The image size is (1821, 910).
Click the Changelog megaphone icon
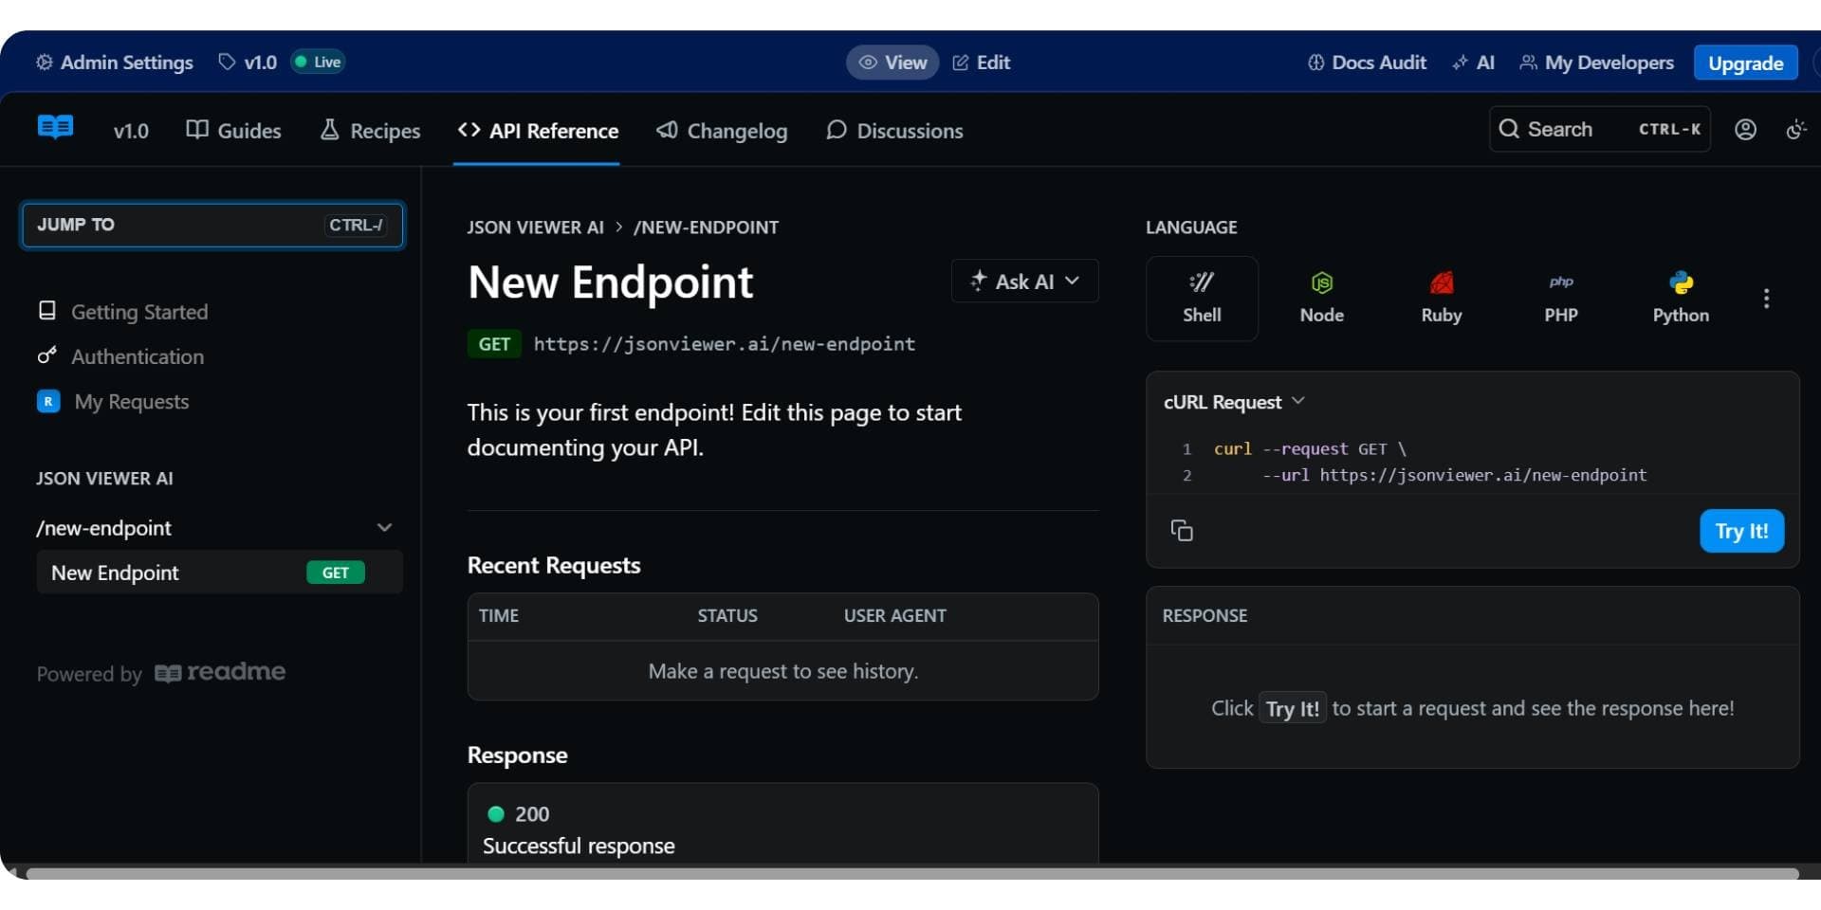pos(667,130)
